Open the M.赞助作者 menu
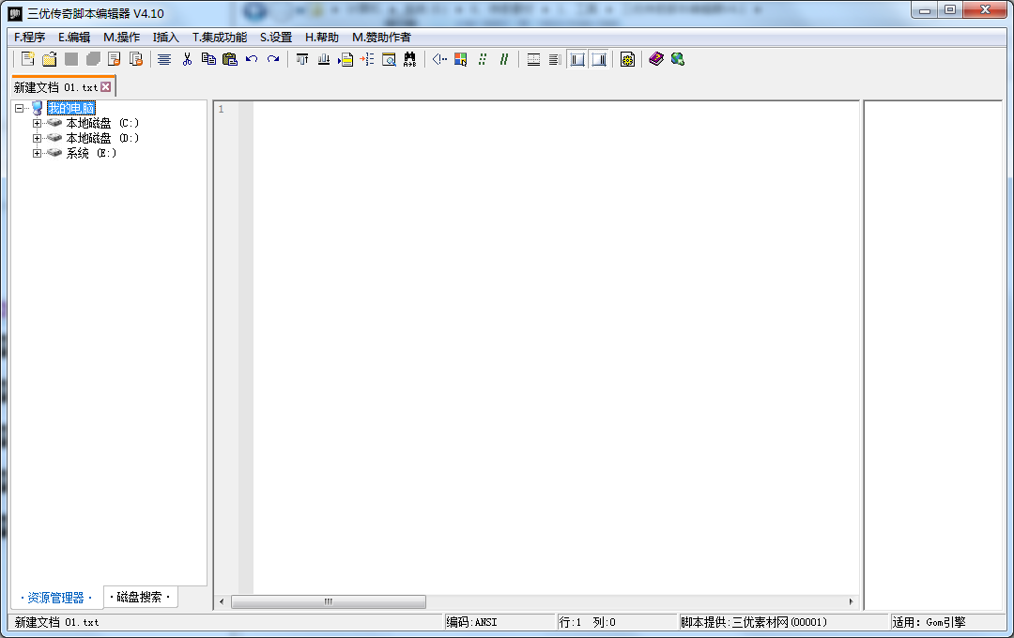Screen dimensions: 1014x638 tap(381, 38)
